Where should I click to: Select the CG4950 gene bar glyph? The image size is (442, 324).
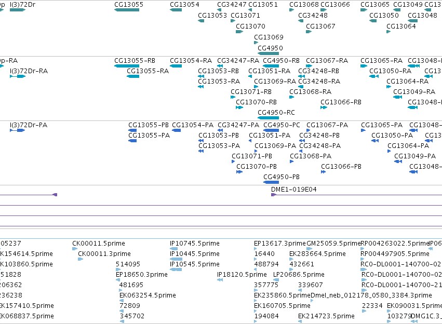point(268,53)
